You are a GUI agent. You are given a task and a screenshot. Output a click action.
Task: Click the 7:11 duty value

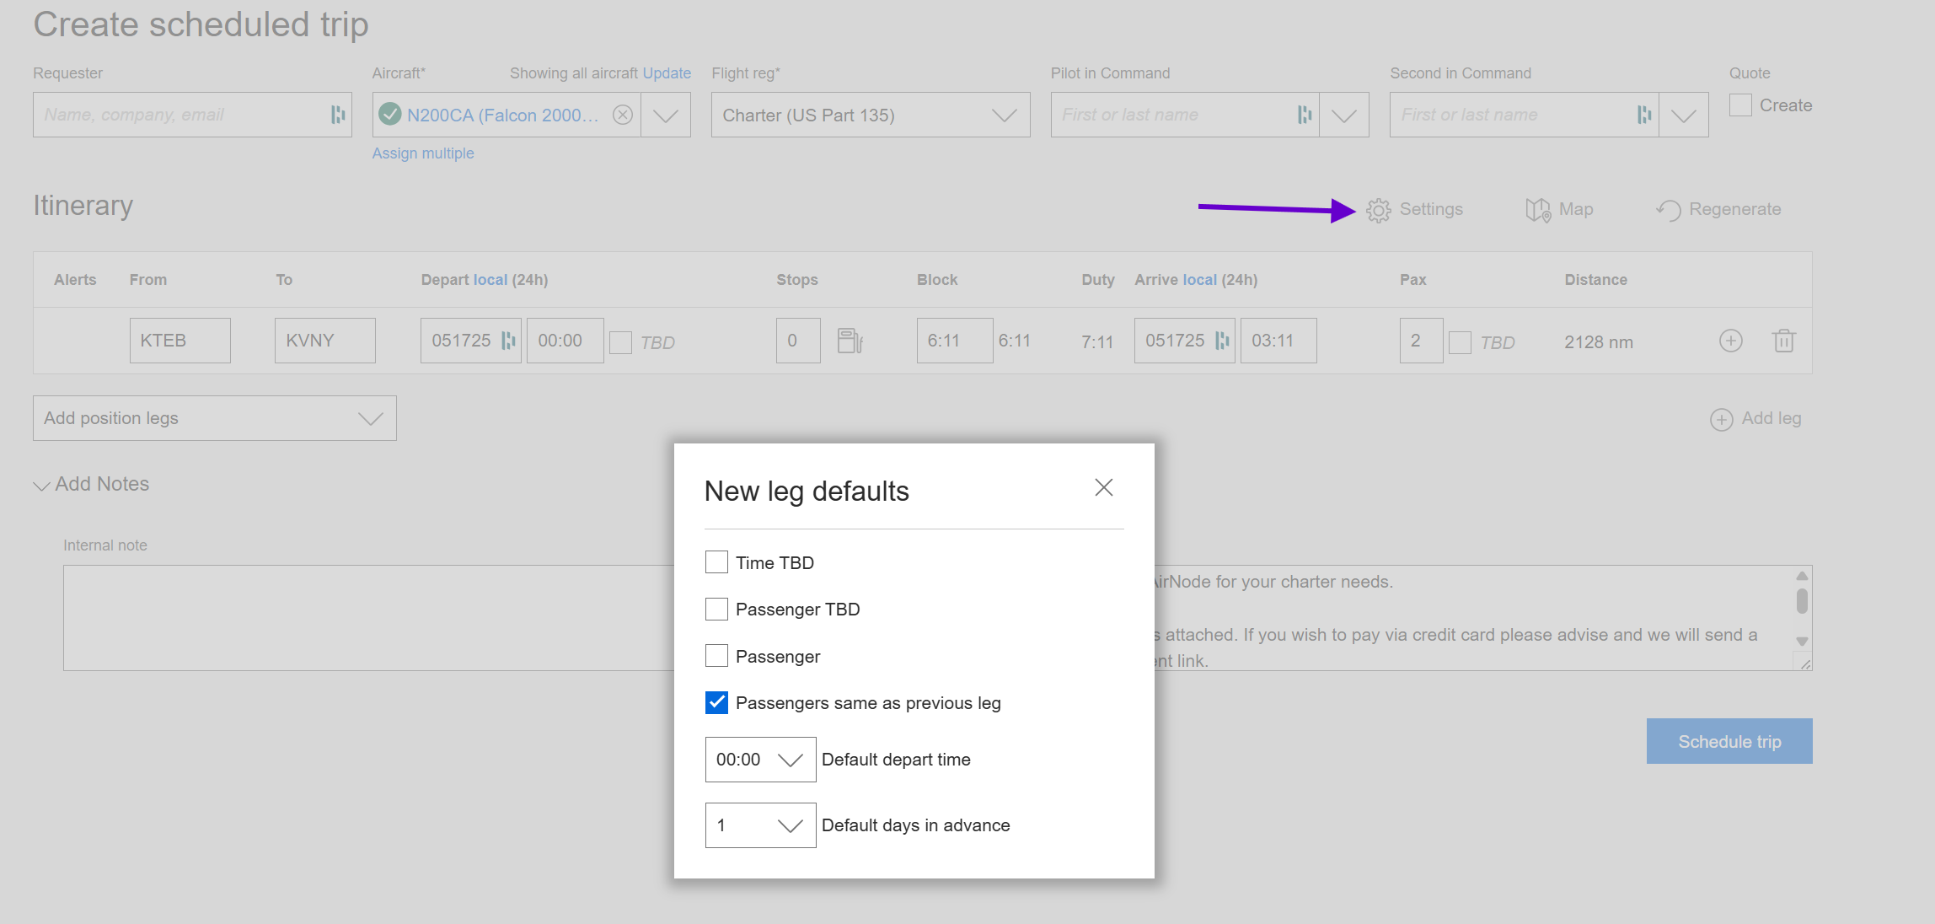1097,342
